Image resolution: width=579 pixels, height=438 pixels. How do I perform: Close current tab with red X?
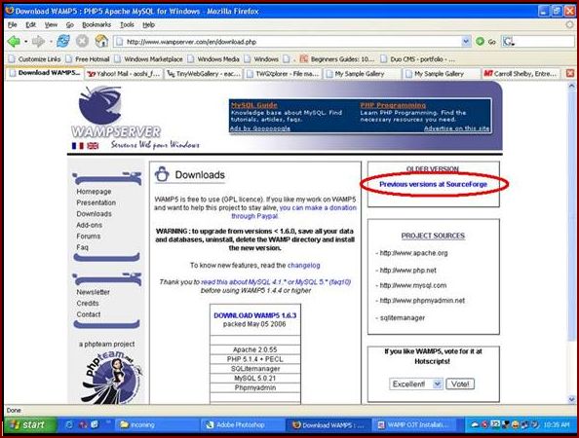pyautogui.click(x=570, y=73)
